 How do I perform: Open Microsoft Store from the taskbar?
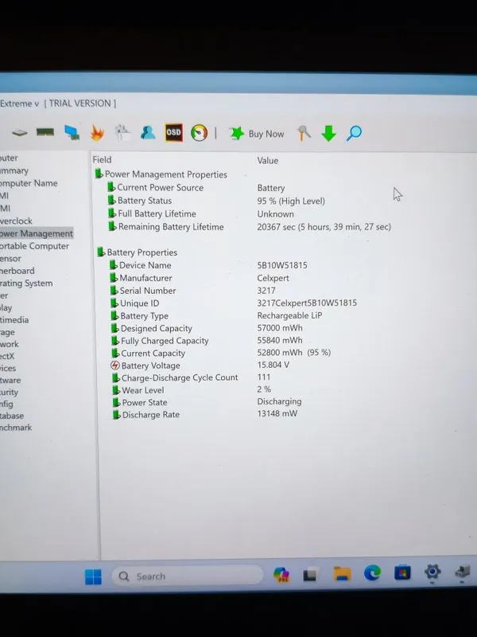[402, 573]
